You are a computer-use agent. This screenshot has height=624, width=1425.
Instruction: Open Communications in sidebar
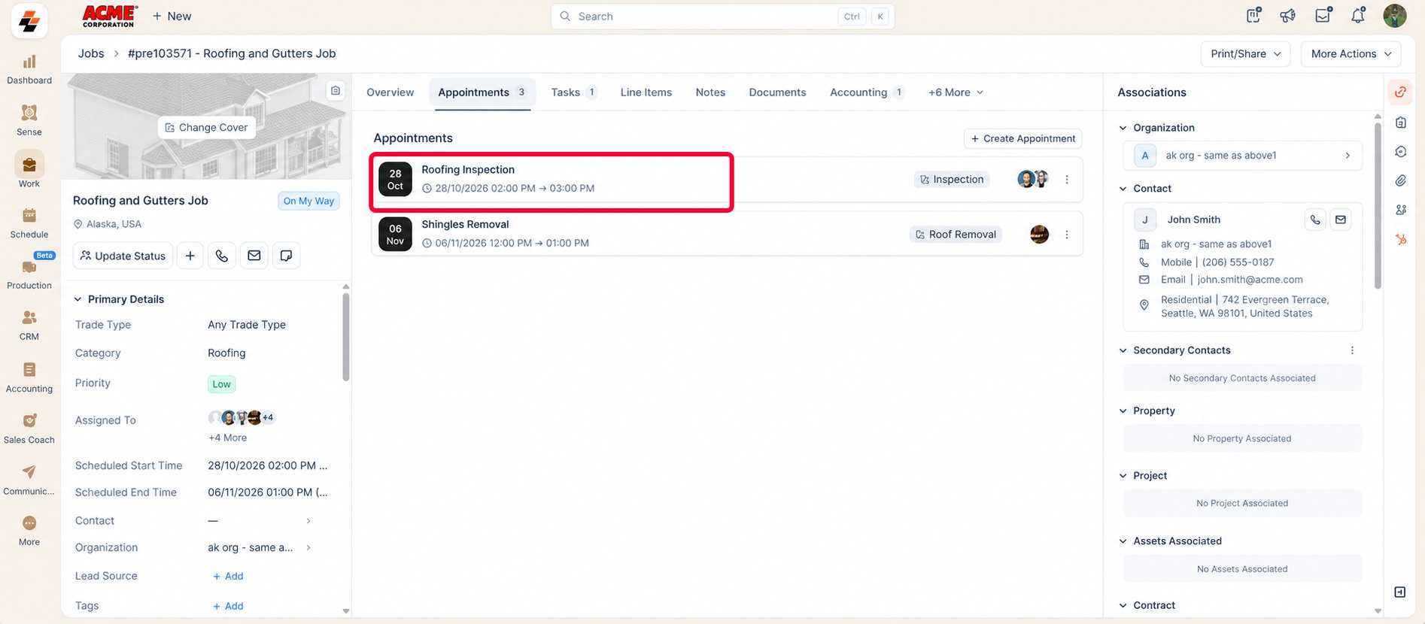[29, 480]
